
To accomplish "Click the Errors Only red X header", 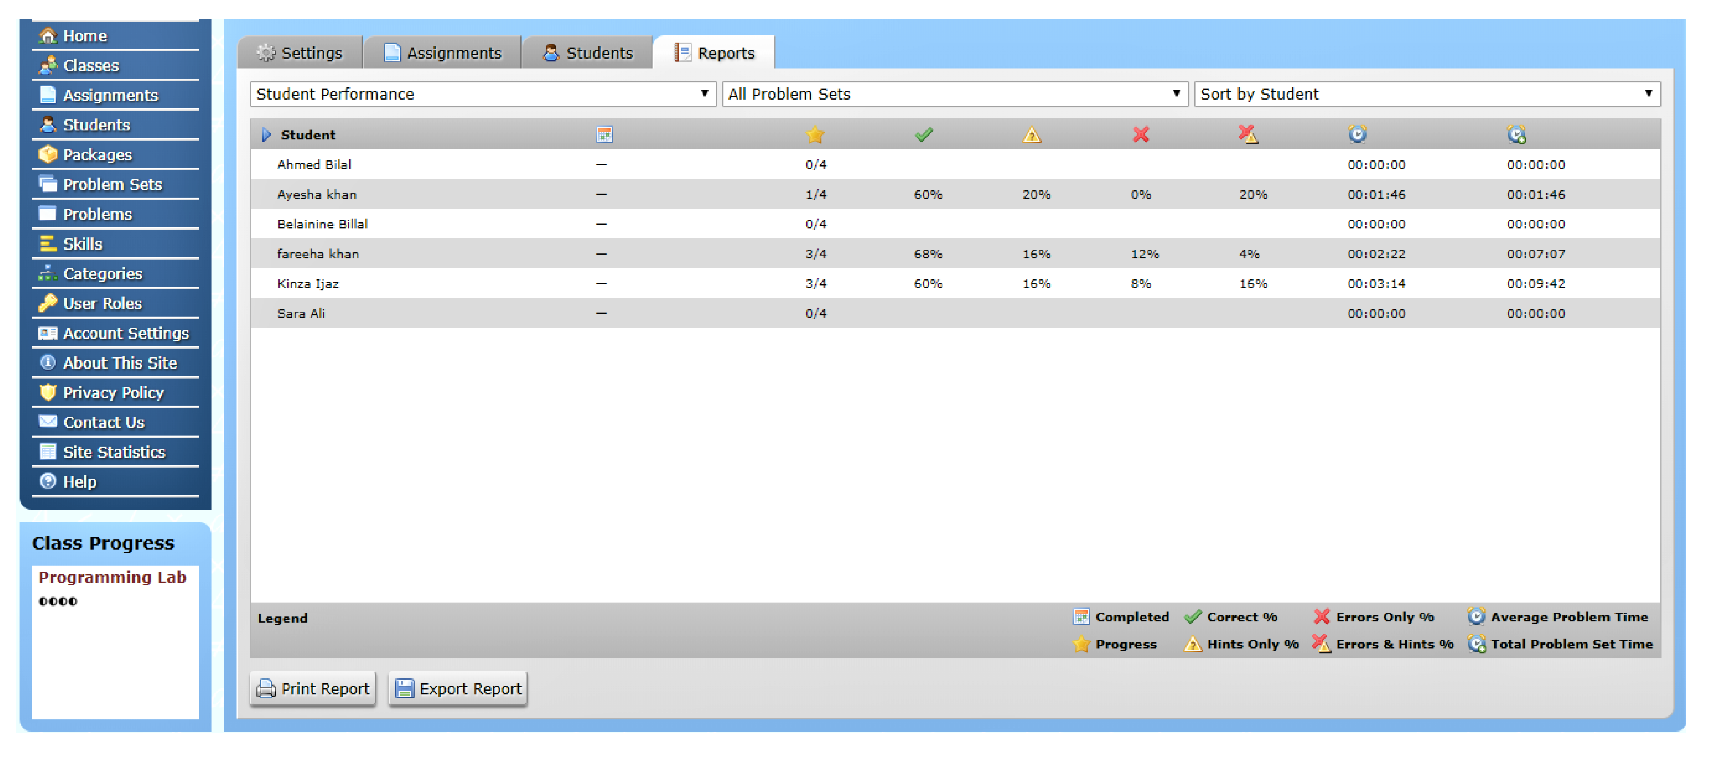I will pyautogui.click(x=1140, y=135).
